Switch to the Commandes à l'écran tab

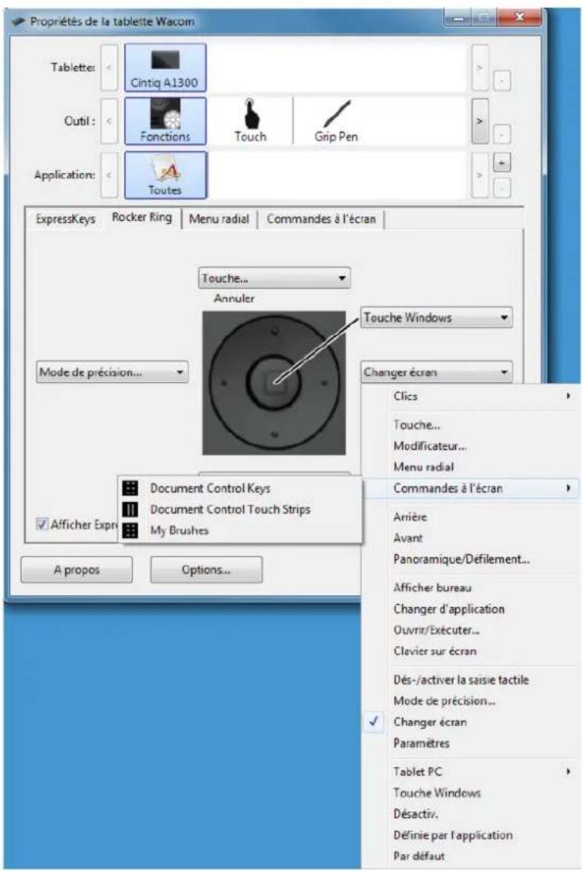[321, 219]
